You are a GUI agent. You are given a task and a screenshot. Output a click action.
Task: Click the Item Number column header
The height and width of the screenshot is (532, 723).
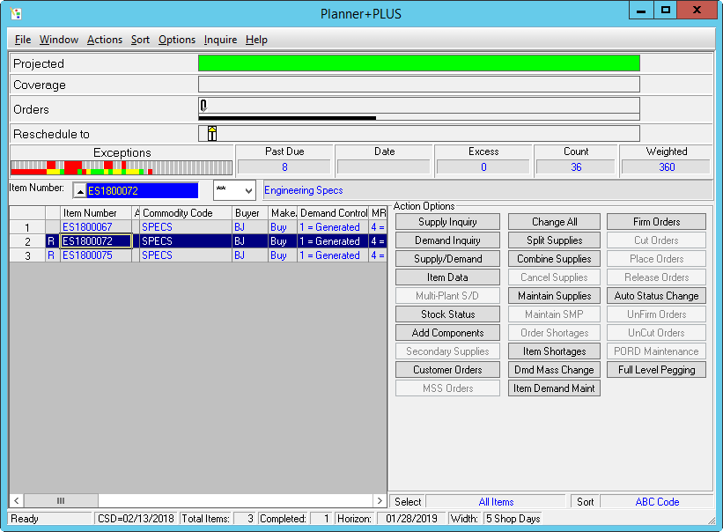96,212
